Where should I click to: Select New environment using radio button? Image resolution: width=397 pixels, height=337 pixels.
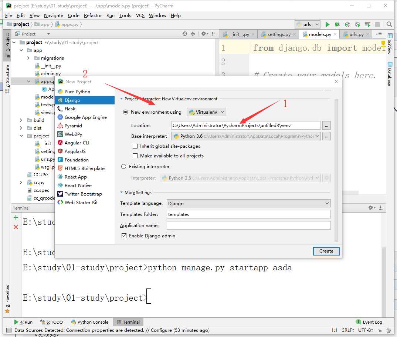(125, 112)
